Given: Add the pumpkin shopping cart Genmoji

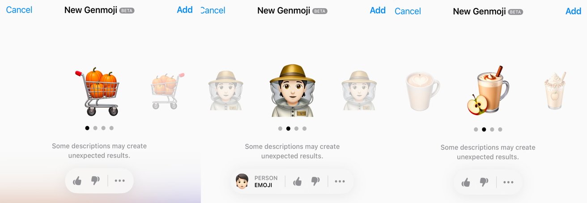Looking at the screenshot, I should click(185, 10).
